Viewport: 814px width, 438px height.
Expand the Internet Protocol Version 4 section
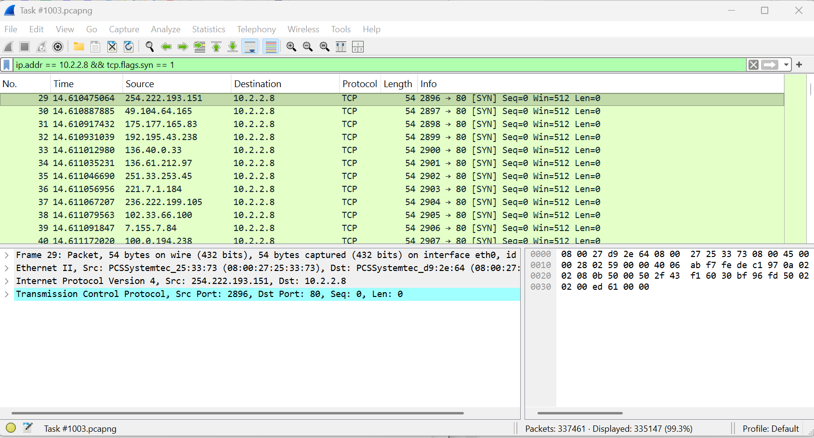pyautogui.click(x=6, y=281)
